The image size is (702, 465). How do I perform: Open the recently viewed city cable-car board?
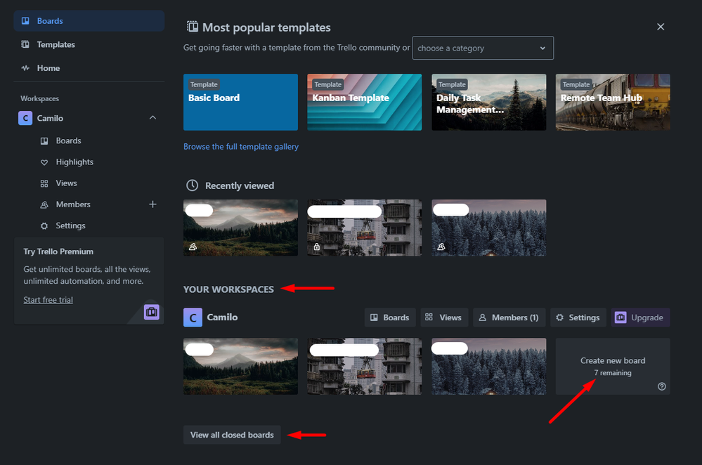click(365, 228)
